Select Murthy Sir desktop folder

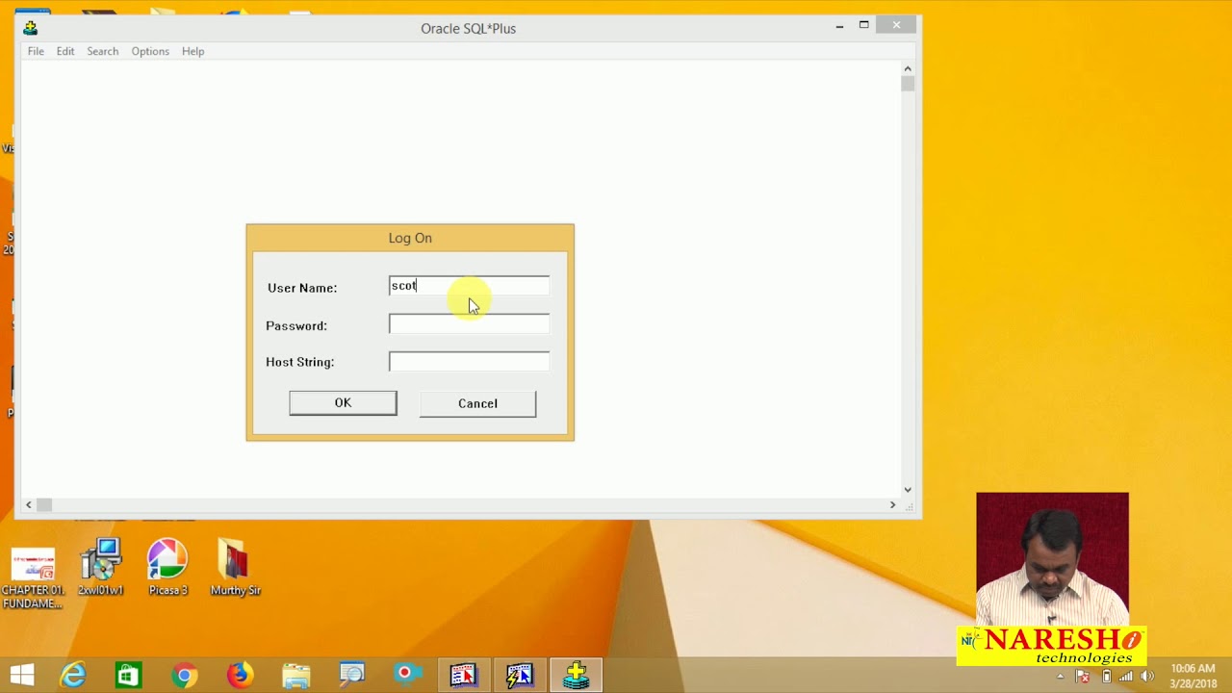[x=235, y=568]
